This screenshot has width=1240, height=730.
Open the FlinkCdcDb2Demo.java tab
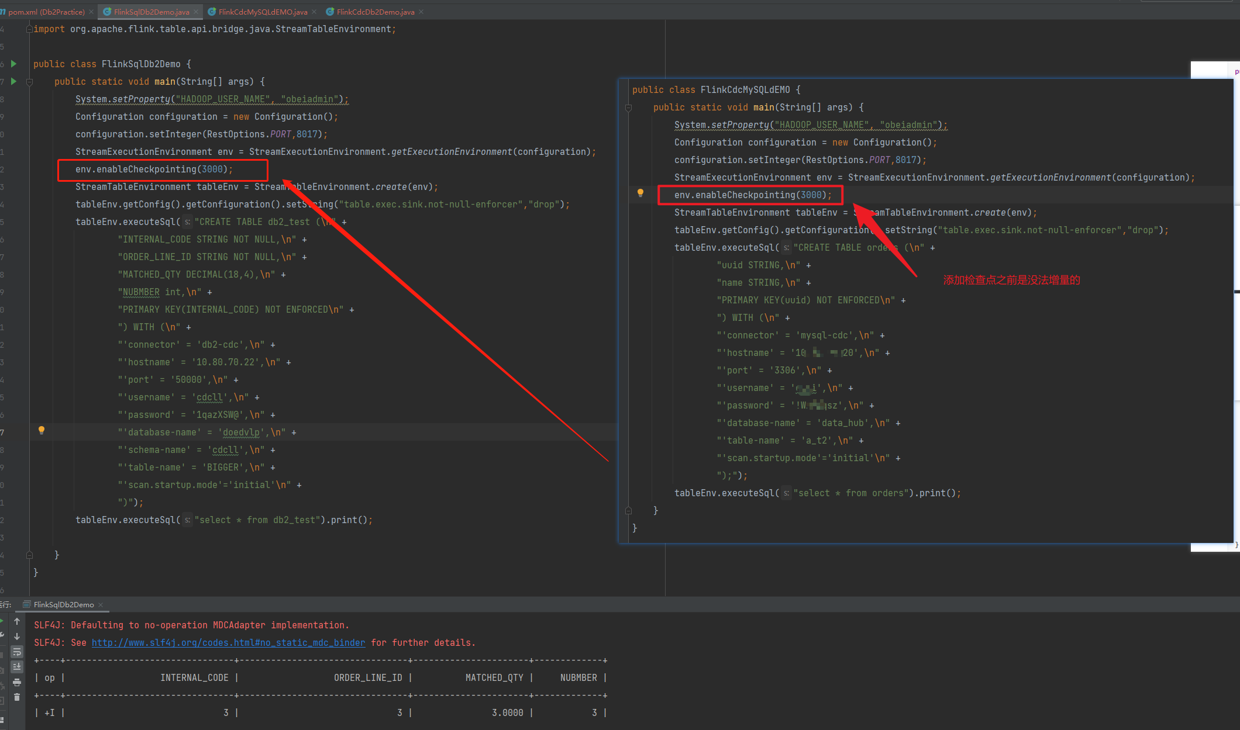(376, 12)
